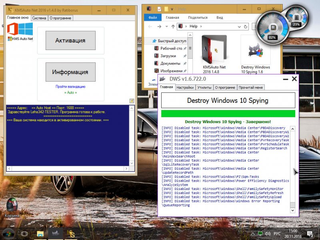Click the New folder icon in Explorer's title bar

[x=166, y=9]
